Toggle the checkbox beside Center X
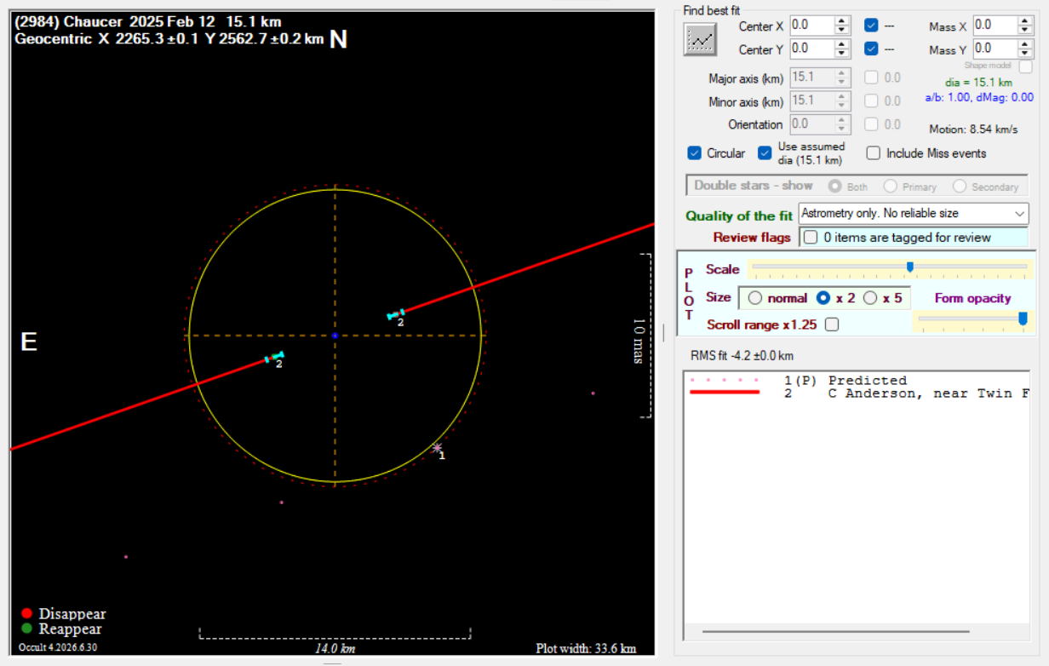This screenshot has height=666, width=1049. click(871, 26)
